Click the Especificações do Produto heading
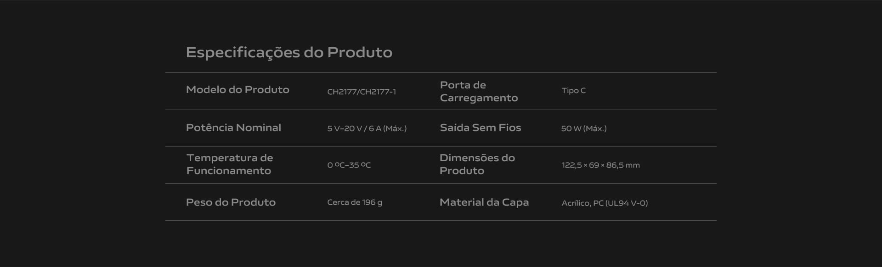This screenshot has width=882, height=267. point(289,53)
